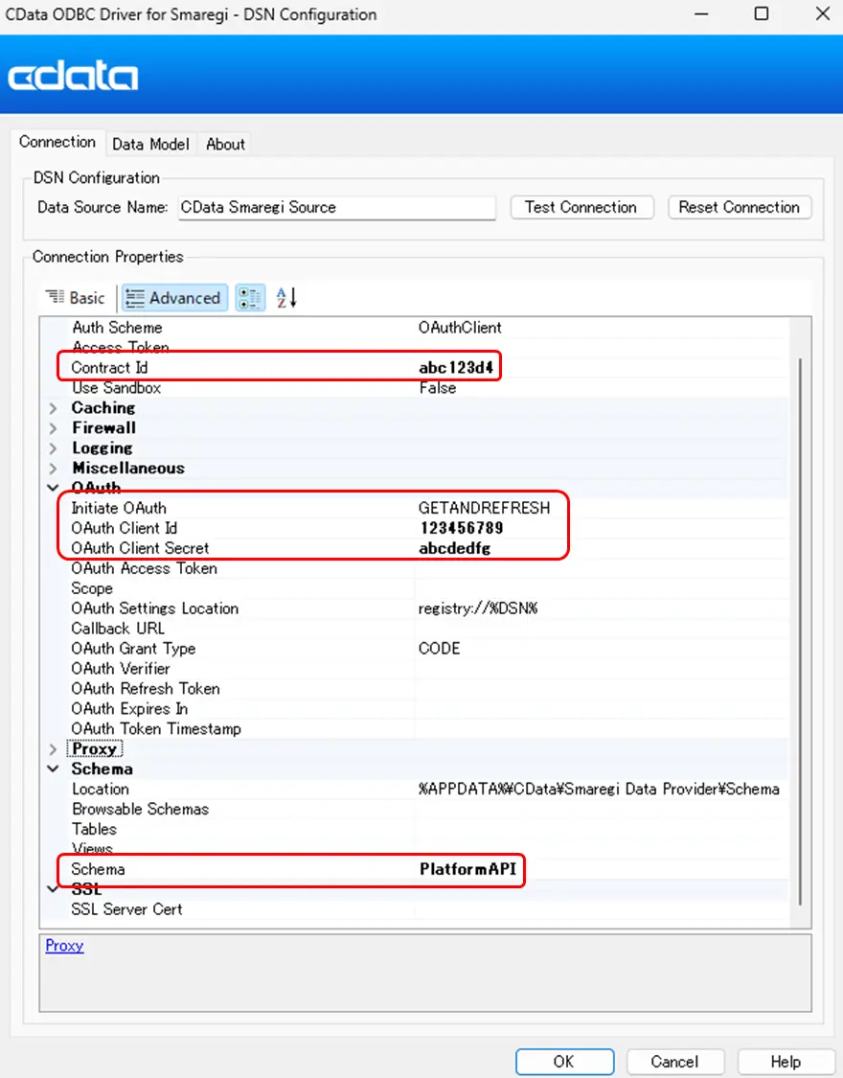Expand the Firewall category
This screenshot has height=1078, width=843.
pyautogui.click(x=53, y=427)
